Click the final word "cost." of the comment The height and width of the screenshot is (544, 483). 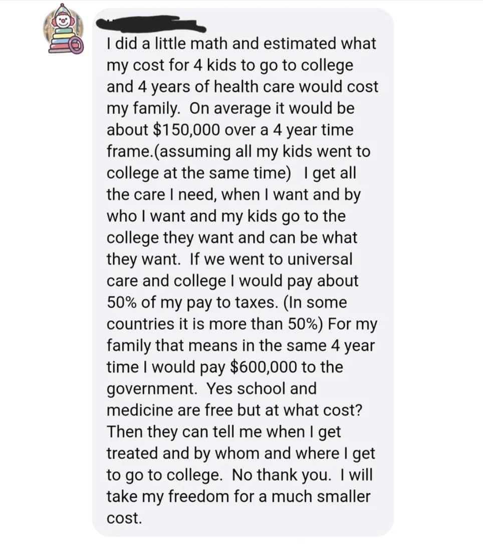125,518
